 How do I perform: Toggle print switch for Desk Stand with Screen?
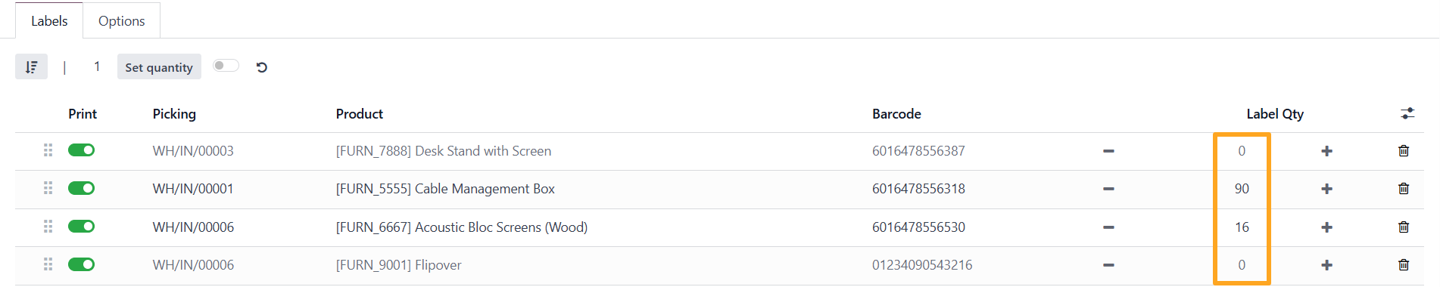(x=81, y=150)
